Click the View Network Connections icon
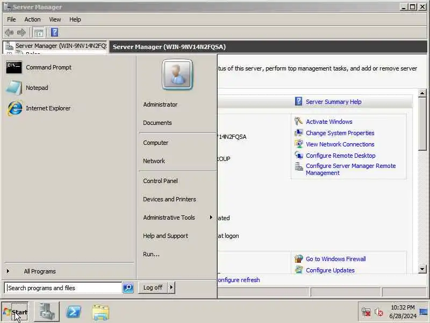Image resolution: width=430 pixels, height=323 pixels. pyautogui.click(x=298, y=144)
